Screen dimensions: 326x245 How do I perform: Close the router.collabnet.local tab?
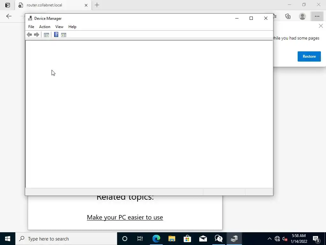(86, 5)
